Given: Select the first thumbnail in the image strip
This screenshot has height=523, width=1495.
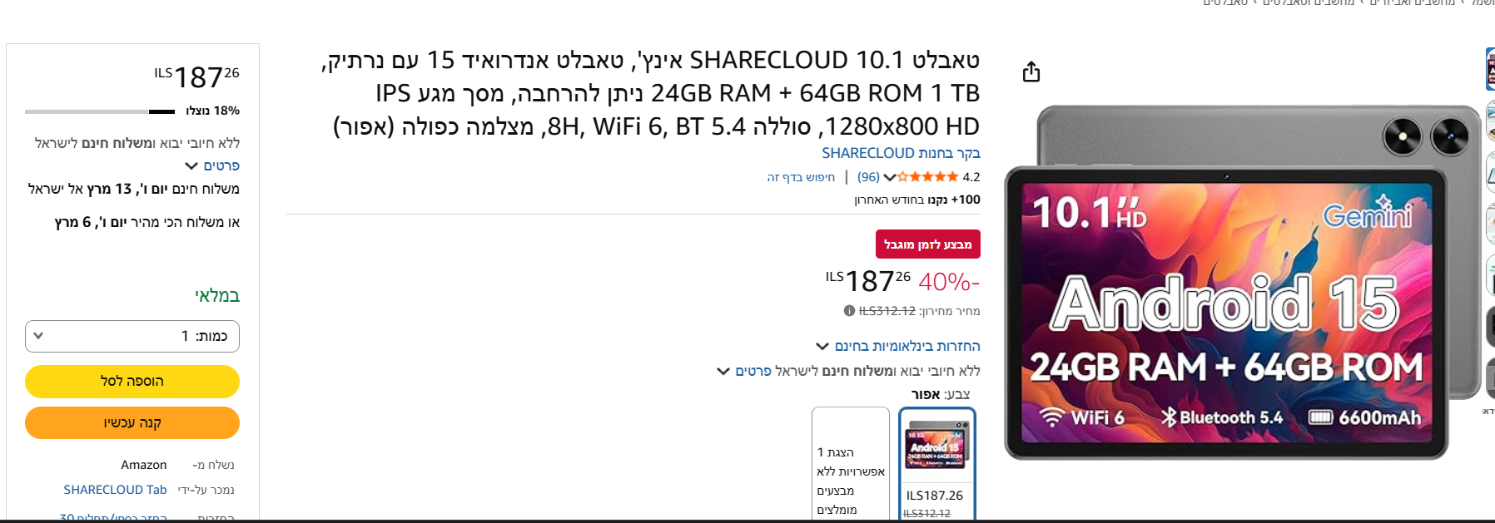Looking at the screenshot, I should click(1489, 68).
